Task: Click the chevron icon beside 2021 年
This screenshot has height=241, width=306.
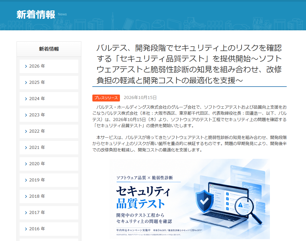Action: coord(26,148)
